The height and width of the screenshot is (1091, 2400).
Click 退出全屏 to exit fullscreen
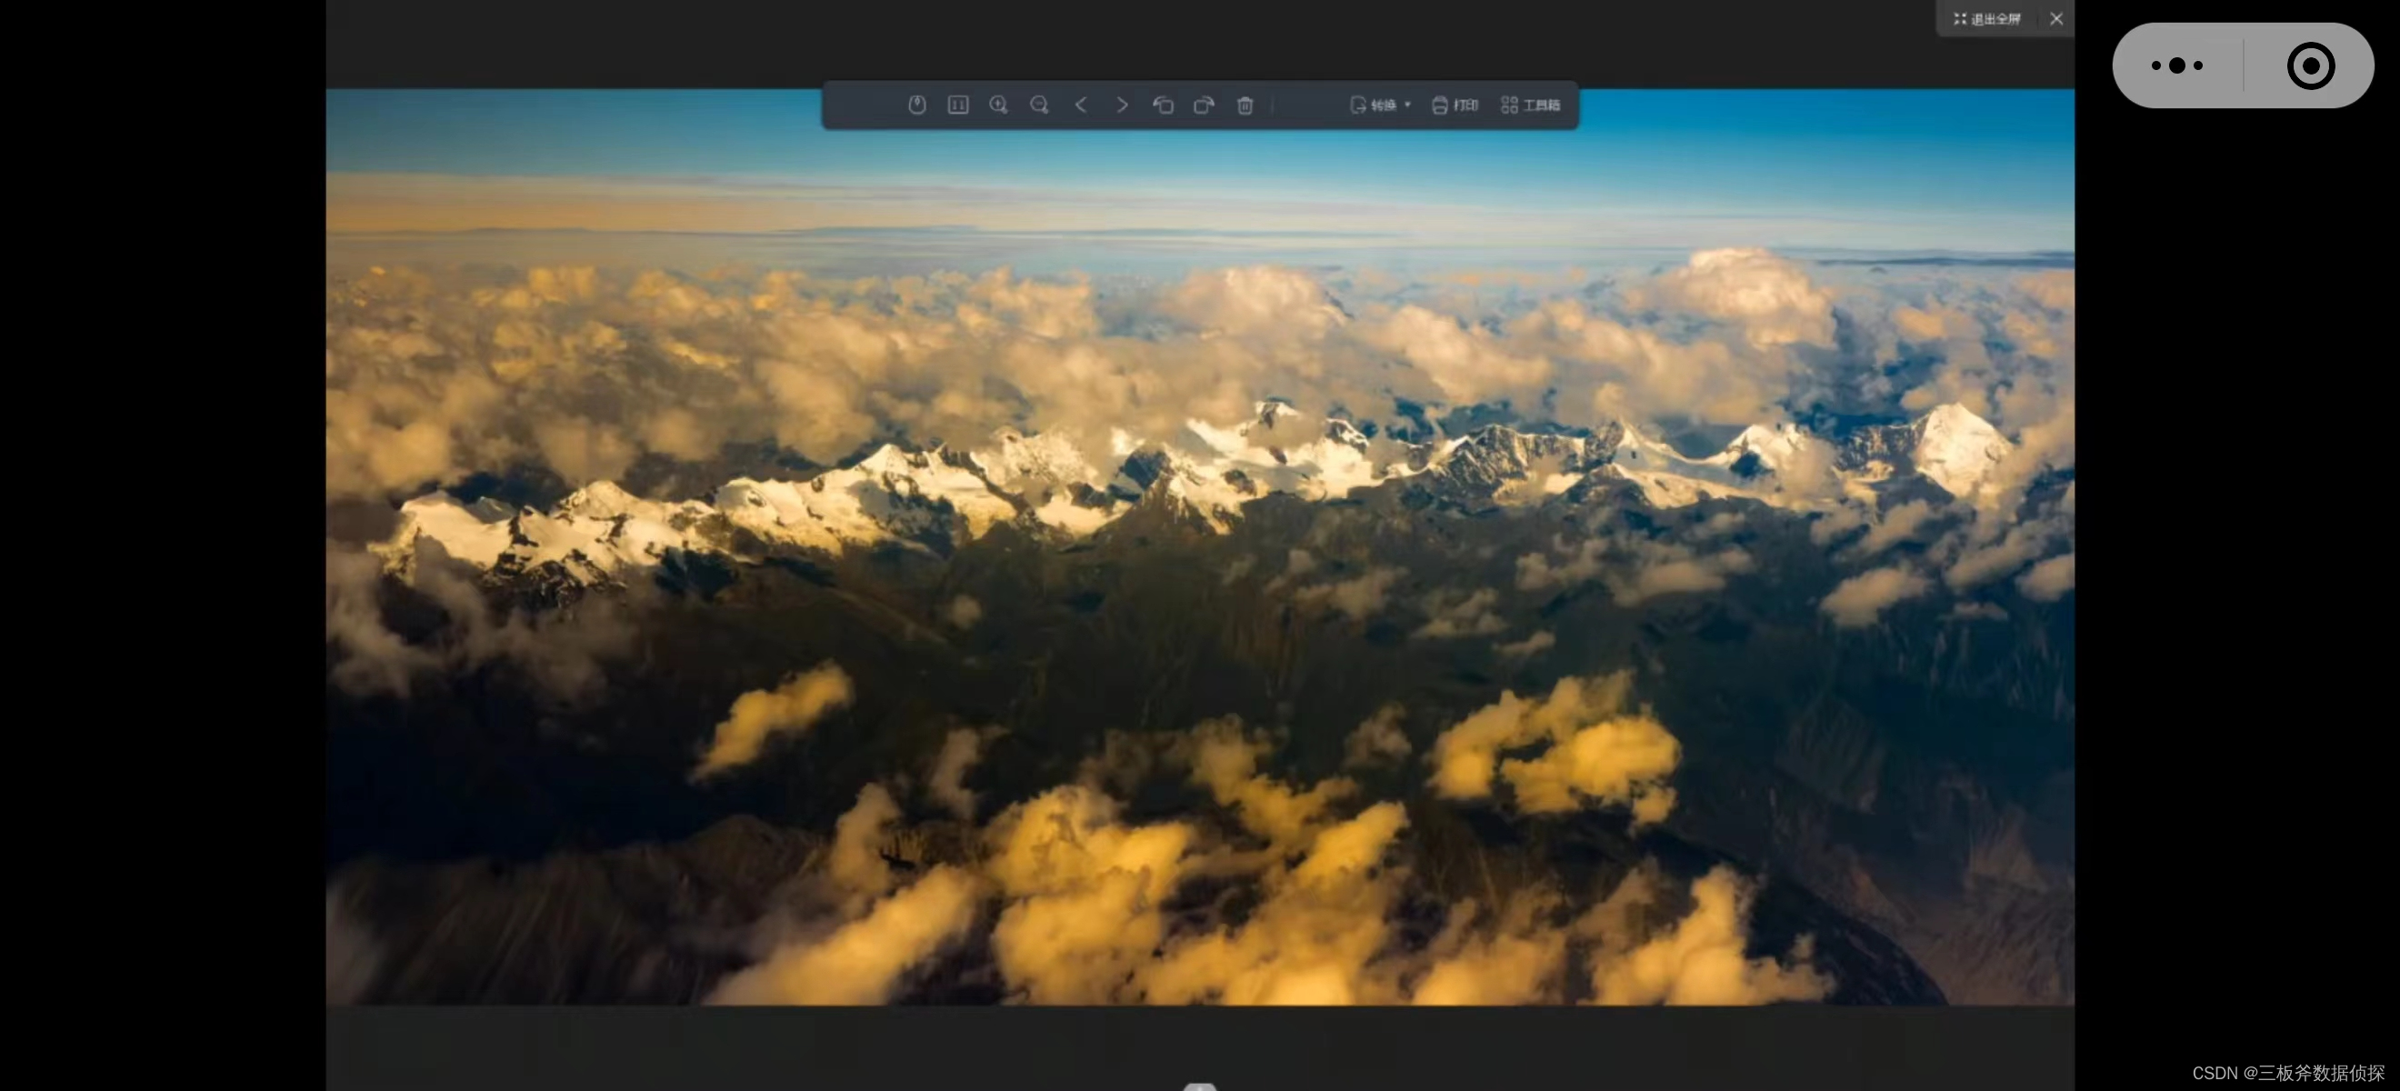click(1987, 18)
